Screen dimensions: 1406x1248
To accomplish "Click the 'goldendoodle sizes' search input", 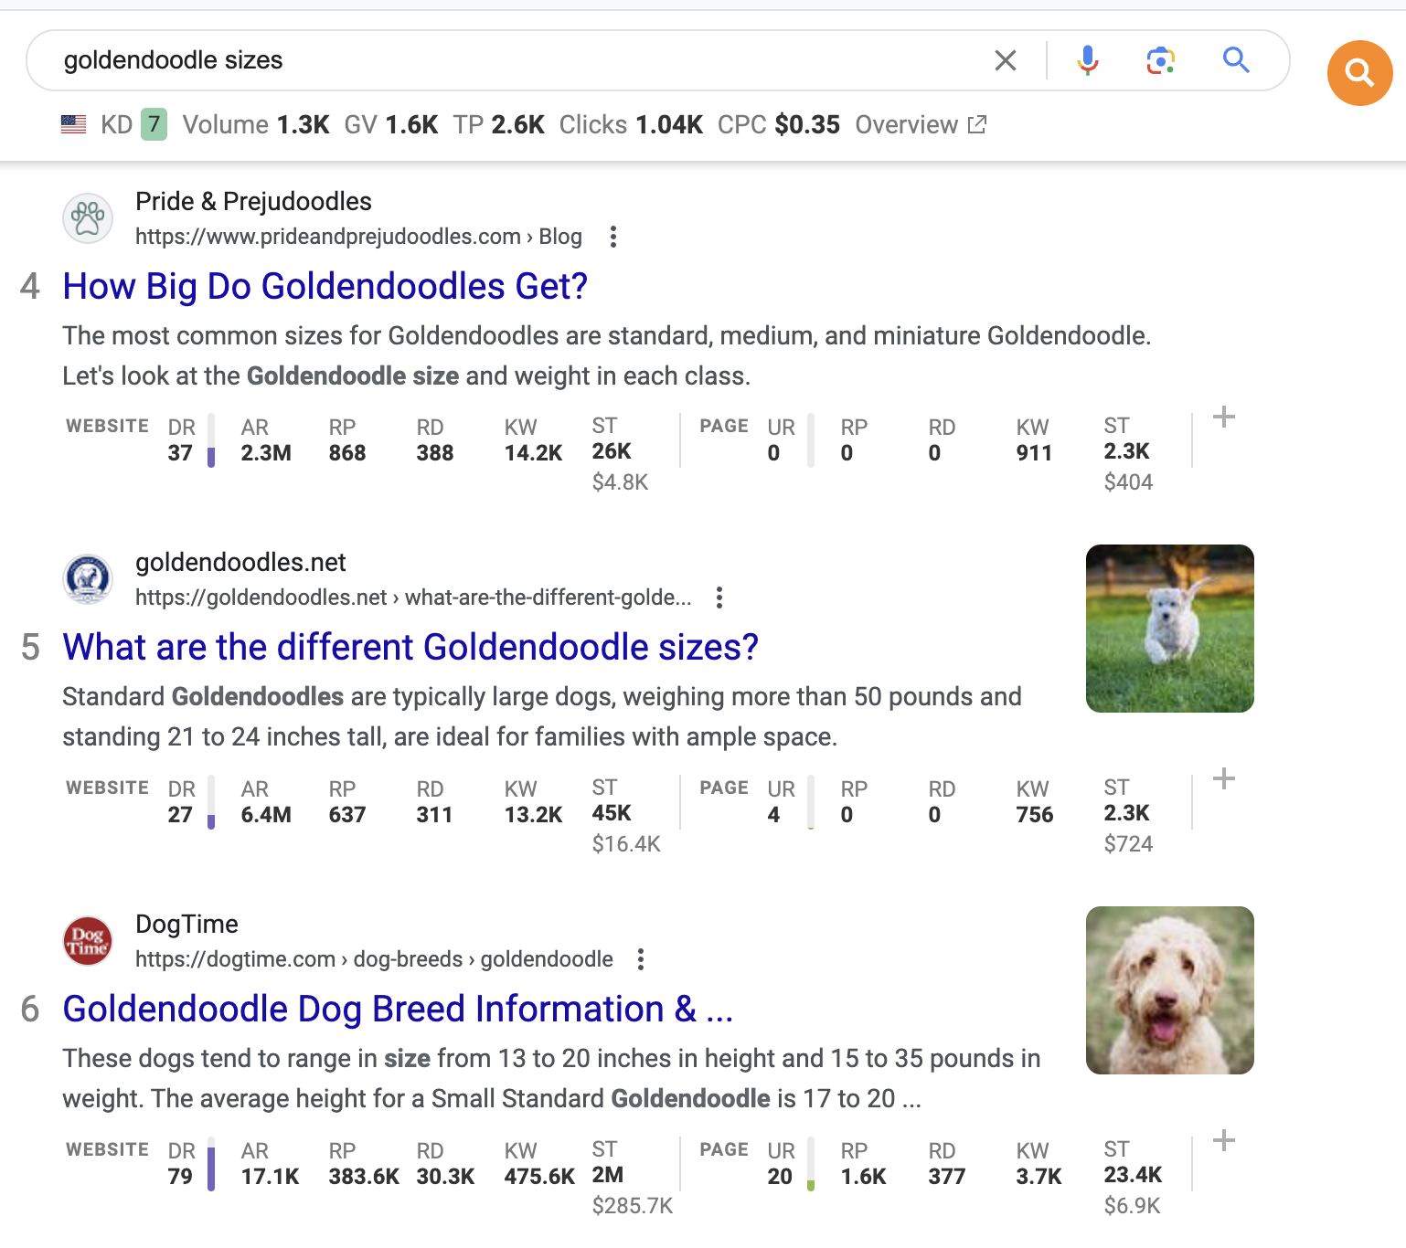I will click(512, 60).
